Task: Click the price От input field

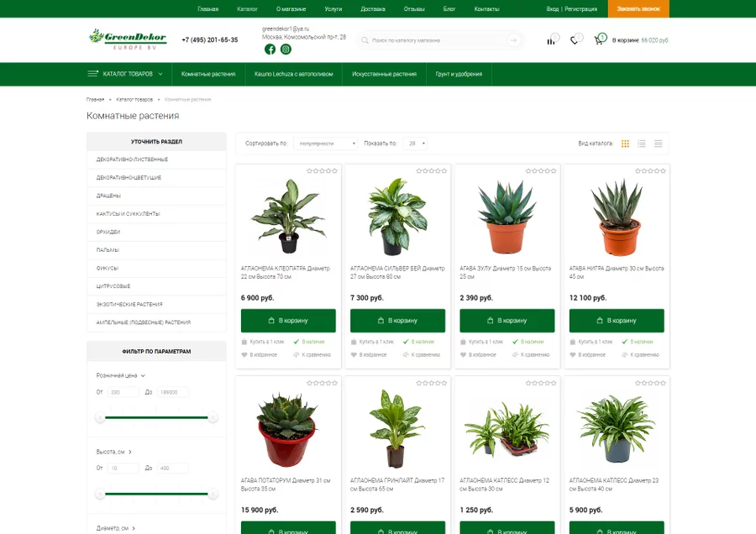Action: click(x=123, y=392)
